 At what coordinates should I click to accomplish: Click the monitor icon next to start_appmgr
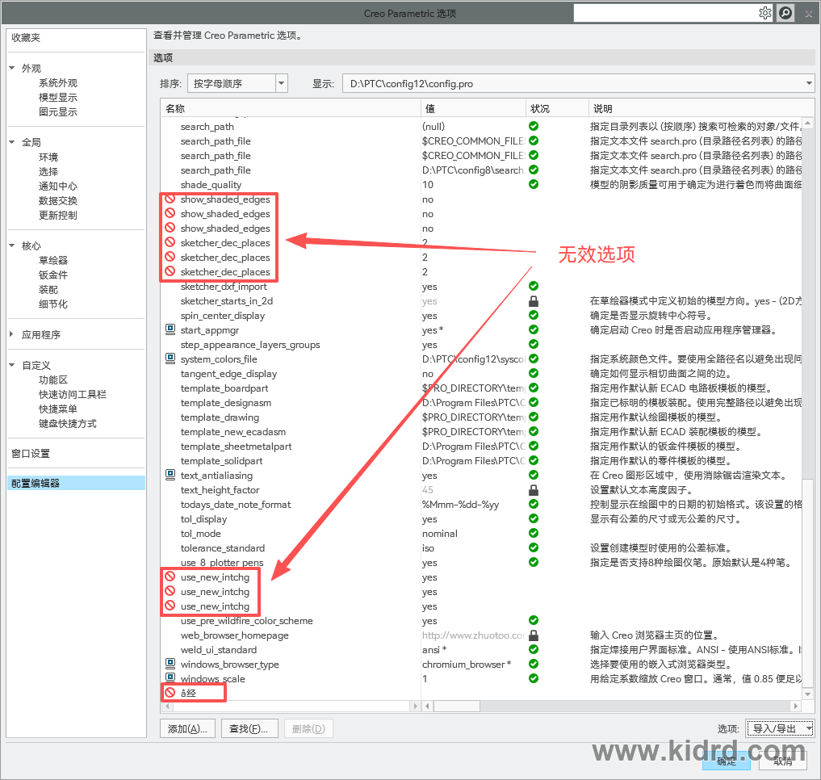point(170,329)
